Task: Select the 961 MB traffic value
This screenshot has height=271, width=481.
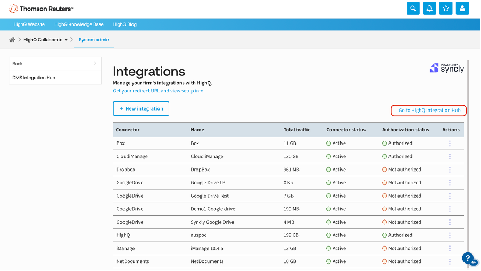Action: click(291, 170)
